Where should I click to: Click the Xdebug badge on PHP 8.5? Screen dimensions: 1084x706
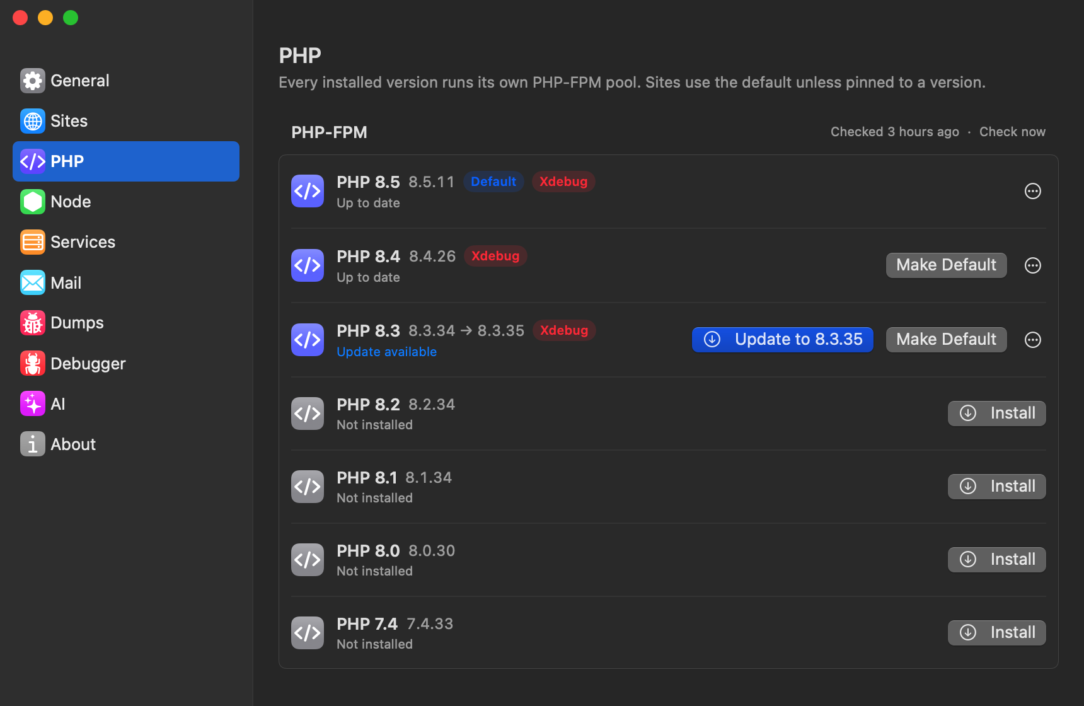pyautogui.click(x=563, y=182)
